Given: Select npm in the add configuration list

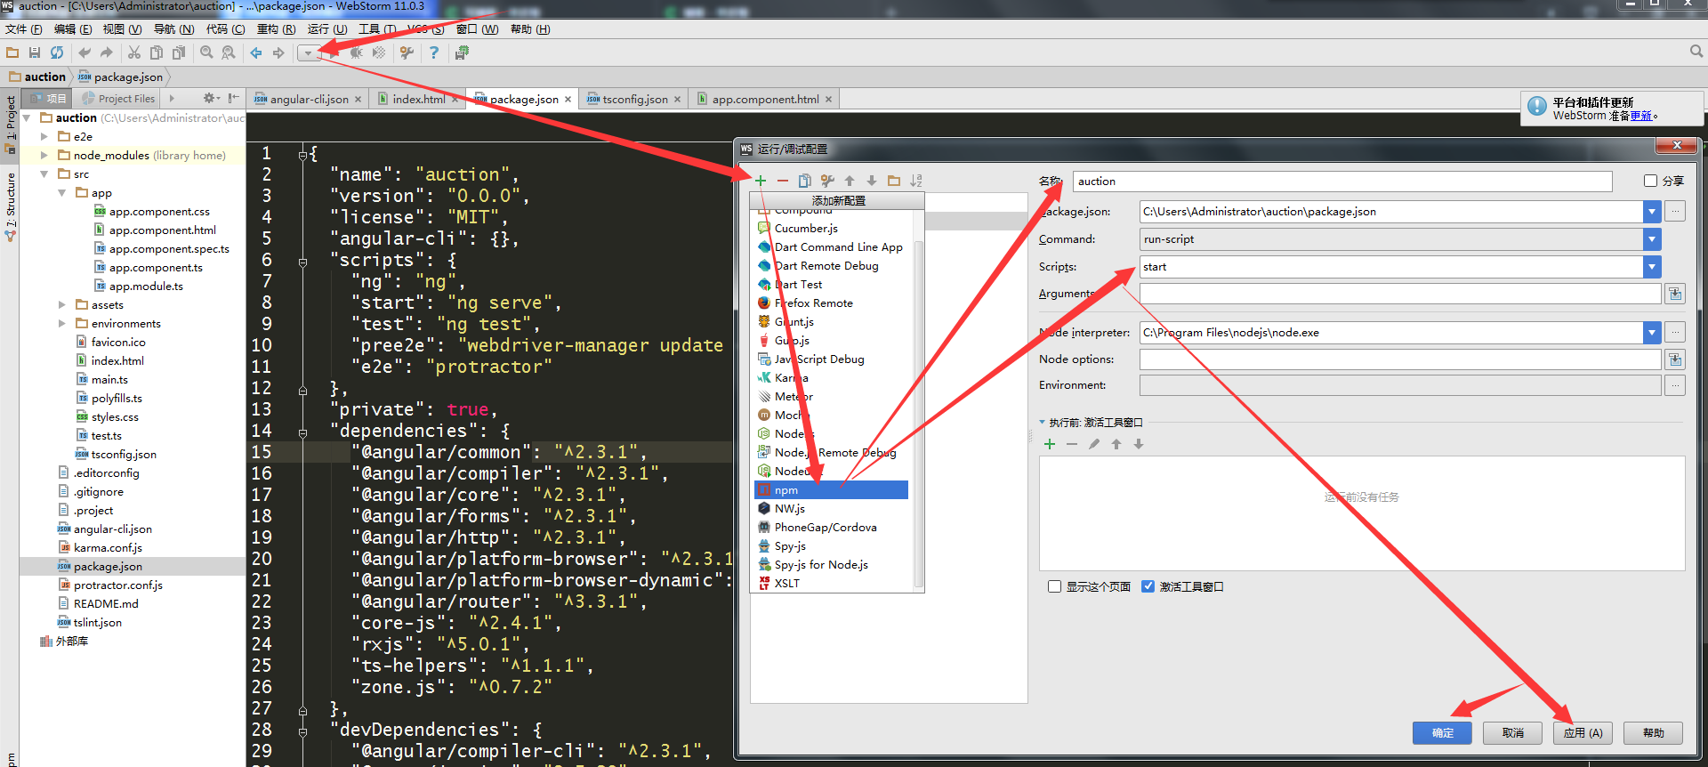Looking at the screenshot, I should pyautogui.click(x=831, y=489).
